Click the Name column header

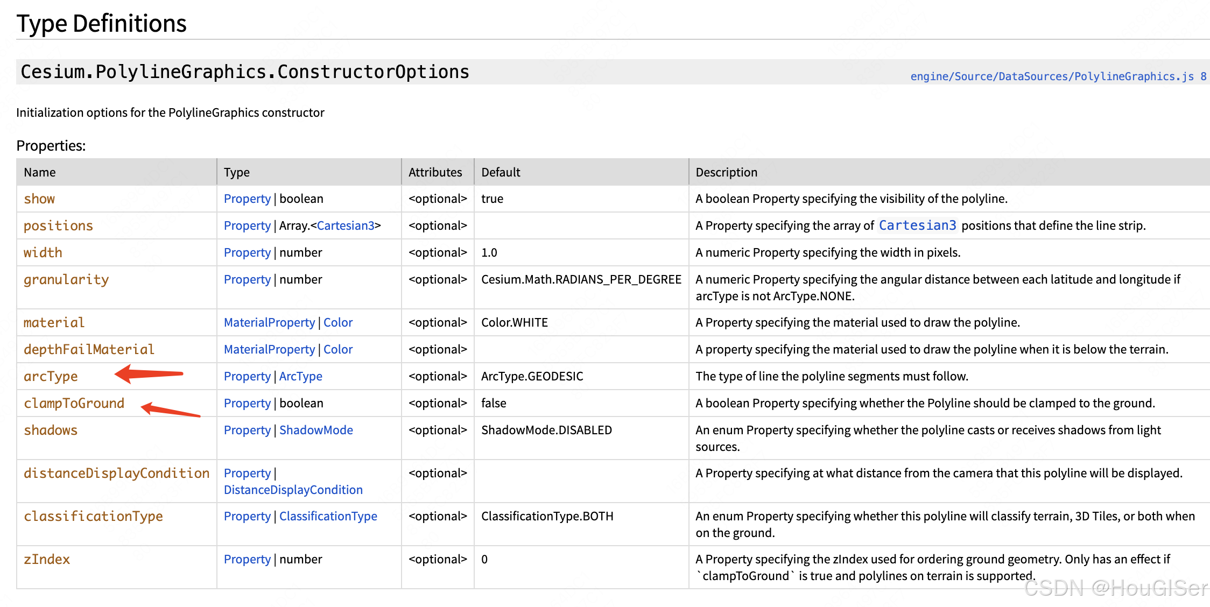point(40,172)
